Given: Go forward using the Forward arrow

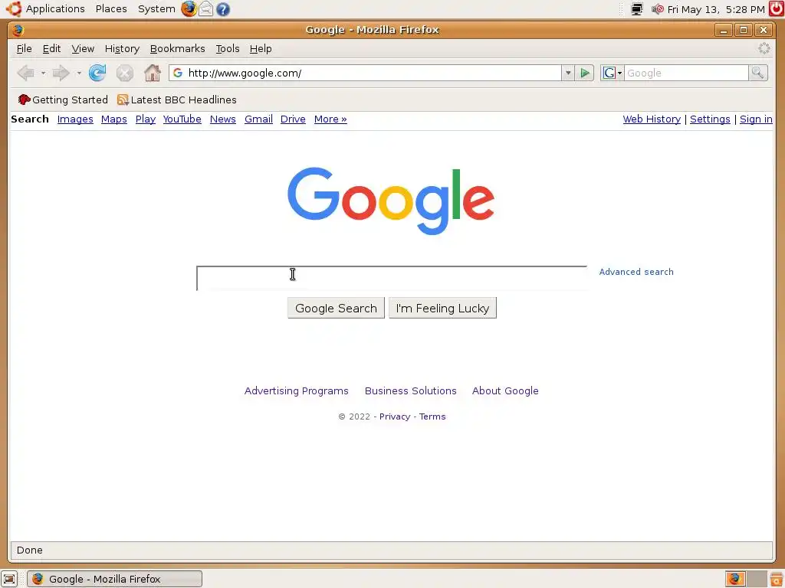Looking at the screenshot, I should pyautogui.click(x=61, y=73).
